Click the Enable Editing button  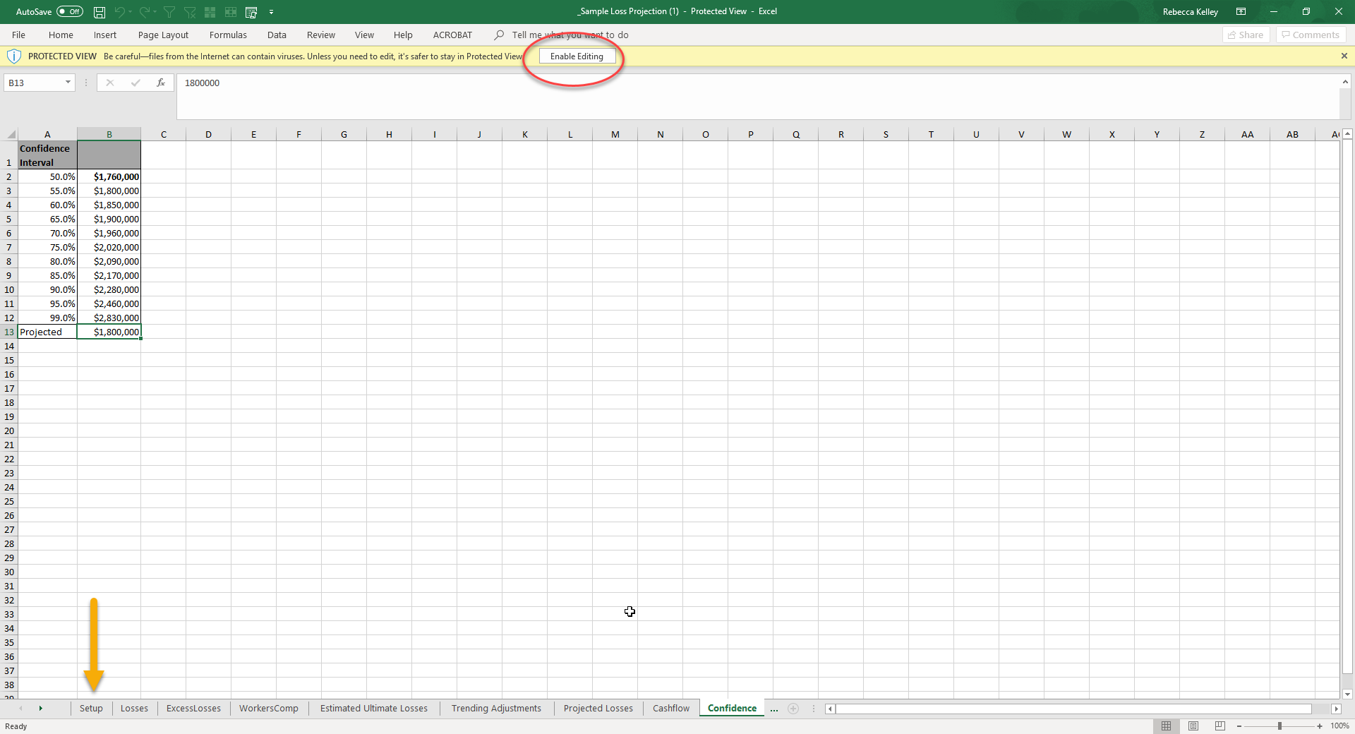coord(577,56)
